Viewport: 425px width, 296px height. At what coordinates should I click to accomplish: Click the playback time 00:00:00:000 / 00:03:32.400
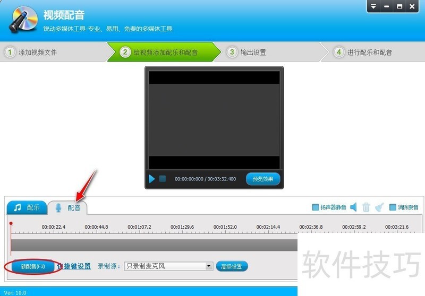tap(205, 179)
